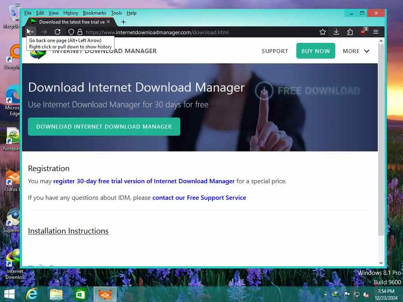This screenshot has width=403, height=302.
Task: Show hidden system tray icons
Action: [x=325, y=295]
